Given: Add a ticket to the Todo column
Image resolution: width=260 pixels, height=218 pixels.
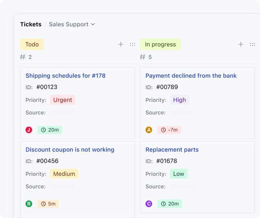Looking at the screenshot, I should (121, 44).
